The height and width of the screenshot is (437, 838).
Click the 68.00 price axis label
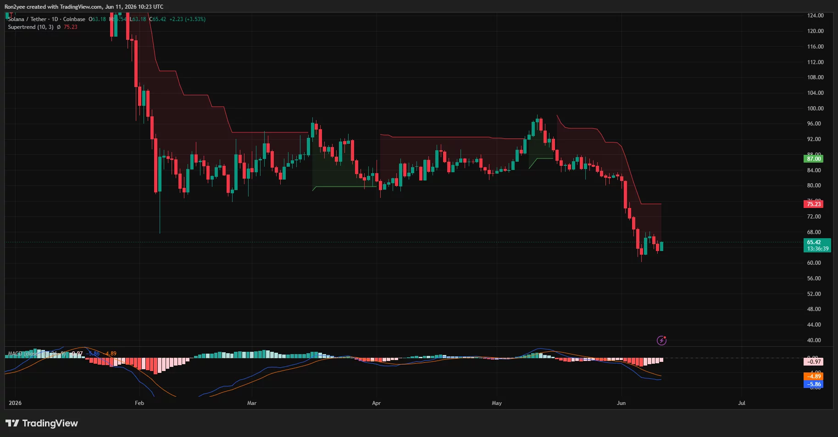pyautogui.click(x=814, y=232)
